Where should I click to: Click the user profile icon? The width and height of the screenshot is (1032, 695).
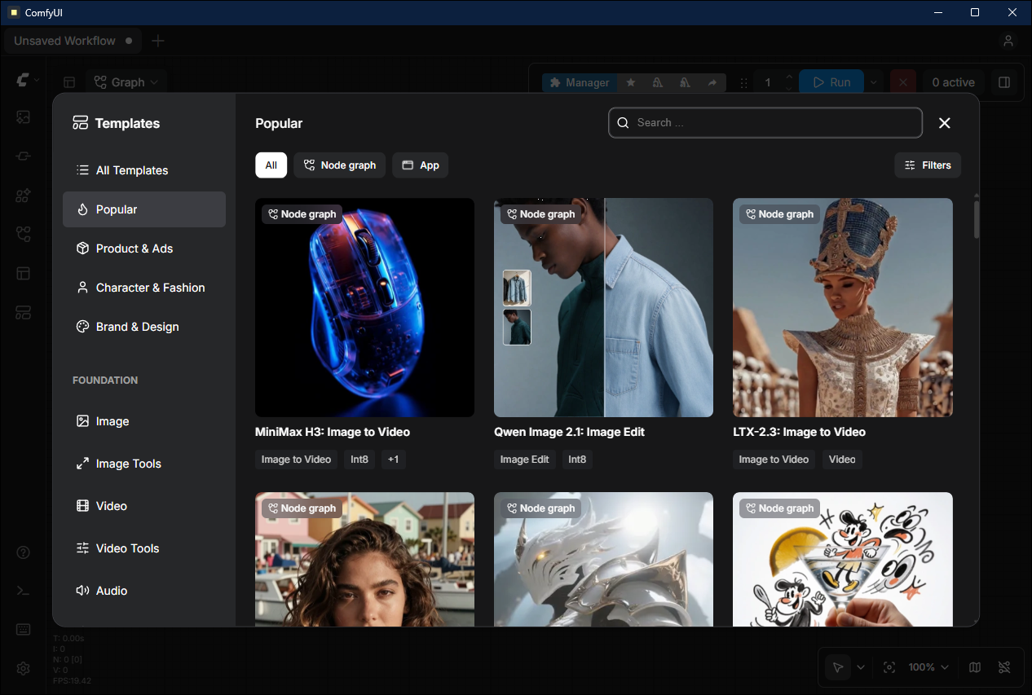click(1008, 41)
